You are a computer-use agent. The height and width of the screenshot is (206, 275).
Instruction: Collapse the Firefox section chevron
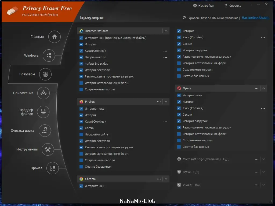[166, 102]
